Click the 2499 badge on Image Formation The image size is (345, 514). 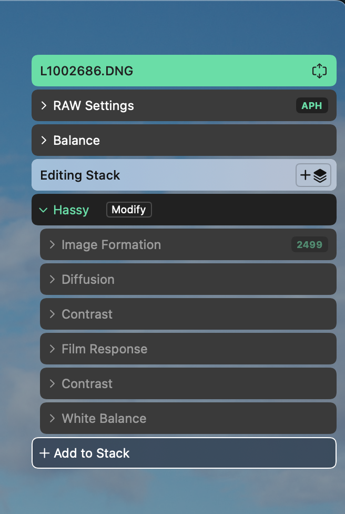(309, 245)
